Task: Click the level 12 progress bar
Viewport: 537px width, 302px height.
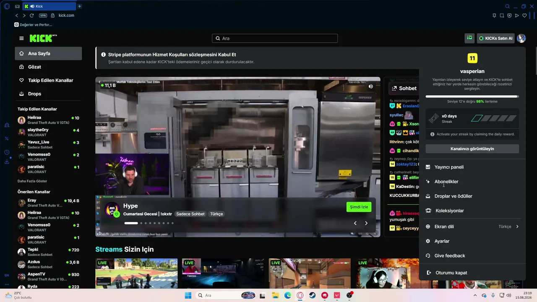Action: coord(472,96)
